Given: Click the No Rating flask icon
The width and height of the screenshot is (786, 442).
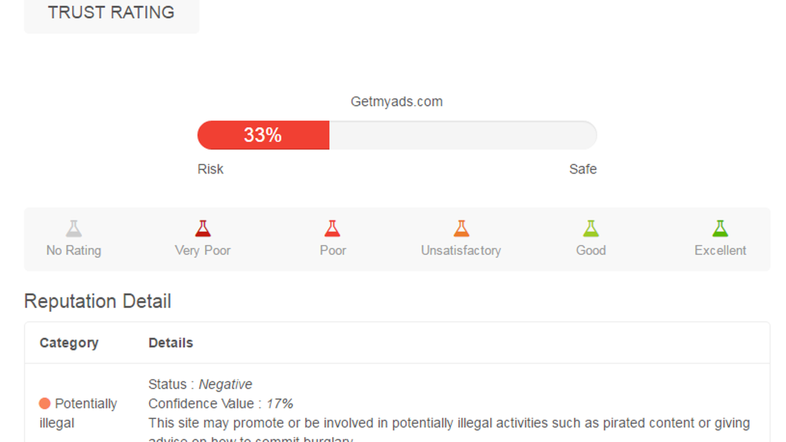Looking at the screenshot, I should point(74,229).
